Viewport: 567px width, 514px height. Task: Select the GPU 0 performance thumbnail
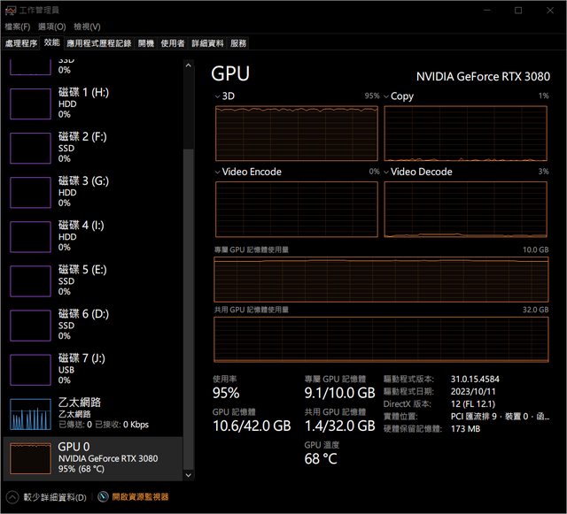[x=30, y=458]
